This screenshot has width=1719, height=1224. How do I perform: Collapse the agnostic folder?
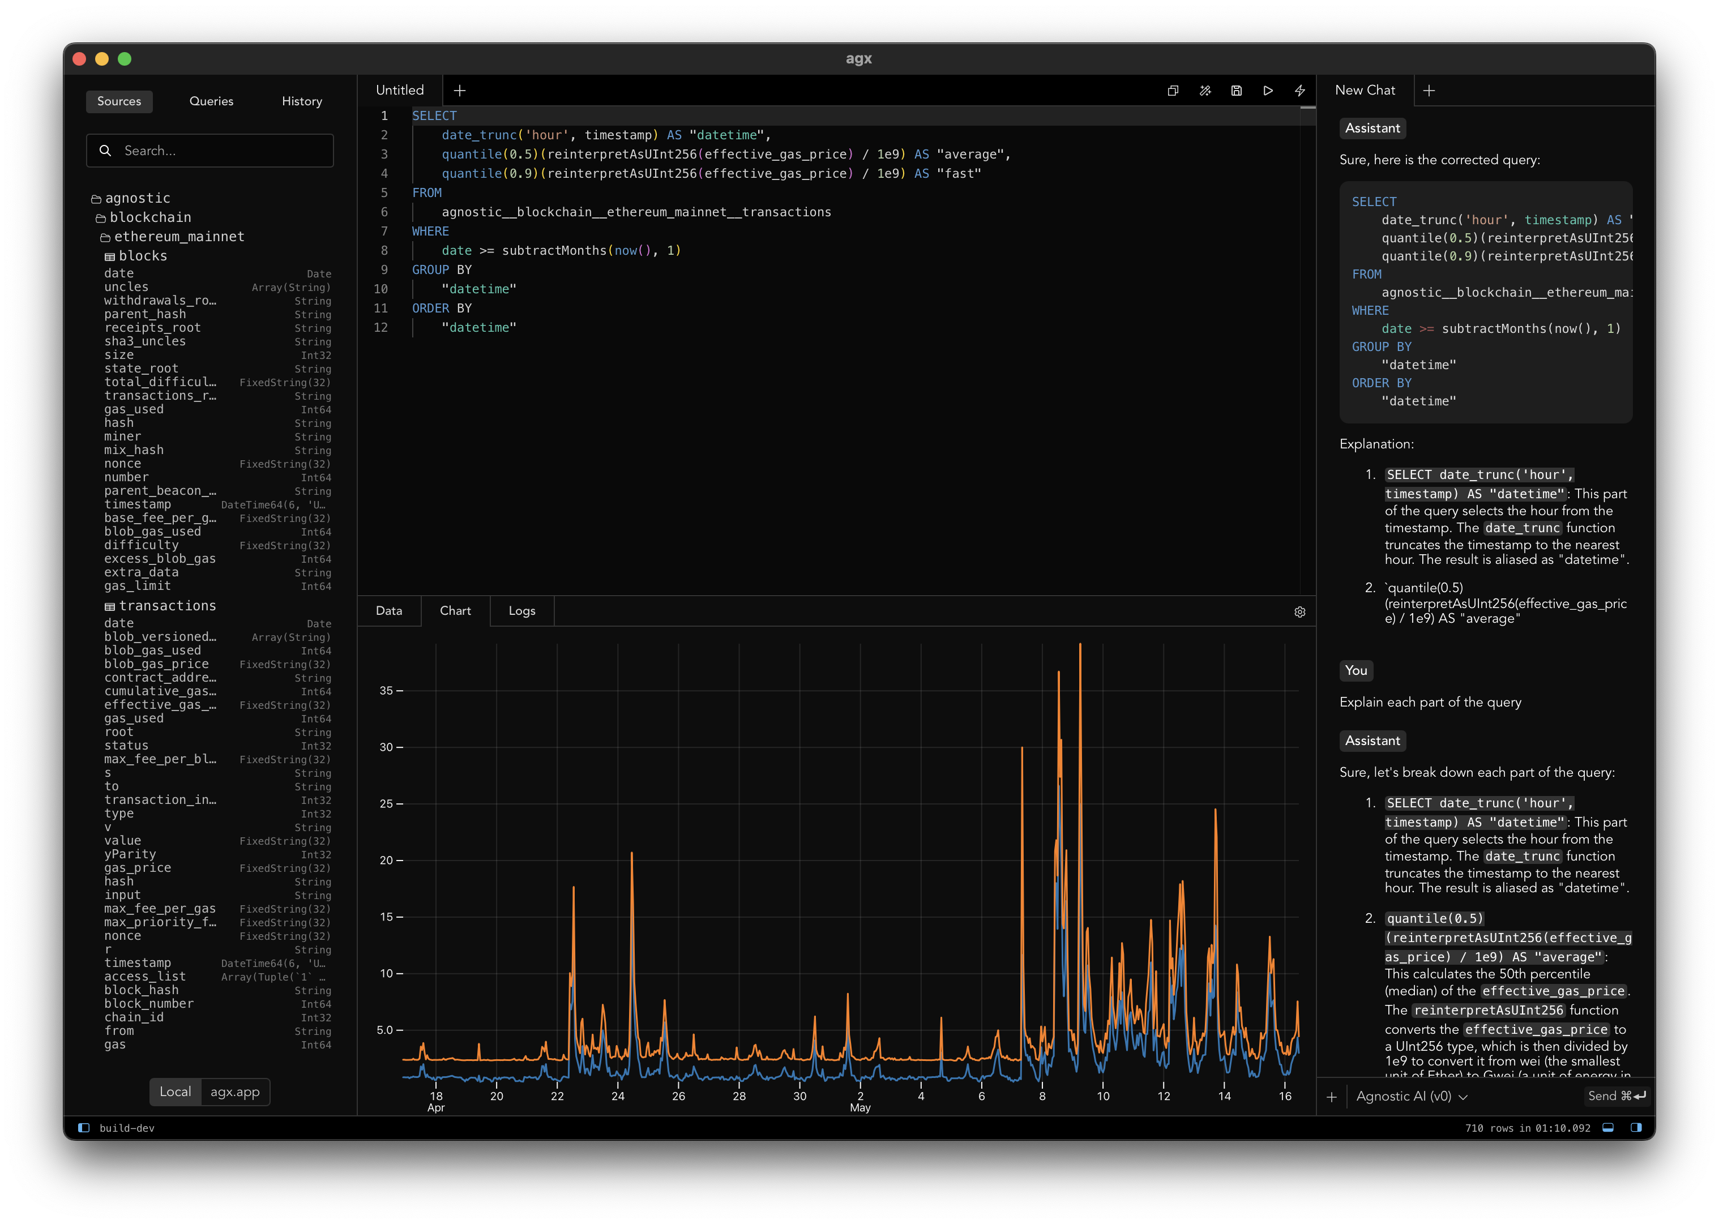pyautogui.click(x=130, y=198)
